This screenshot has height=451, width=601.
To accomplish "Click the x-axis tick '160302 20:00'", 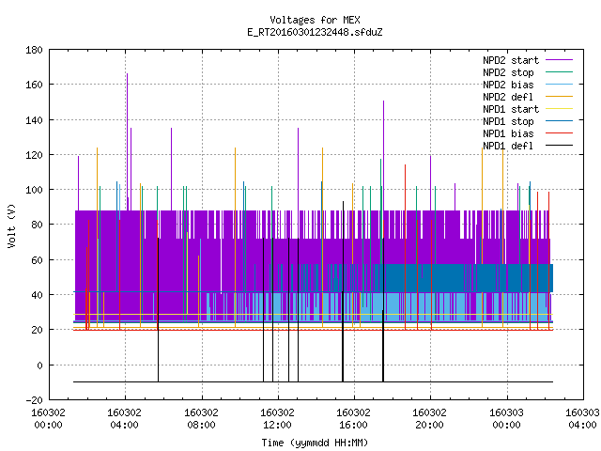I will click(x=430, y=418).
